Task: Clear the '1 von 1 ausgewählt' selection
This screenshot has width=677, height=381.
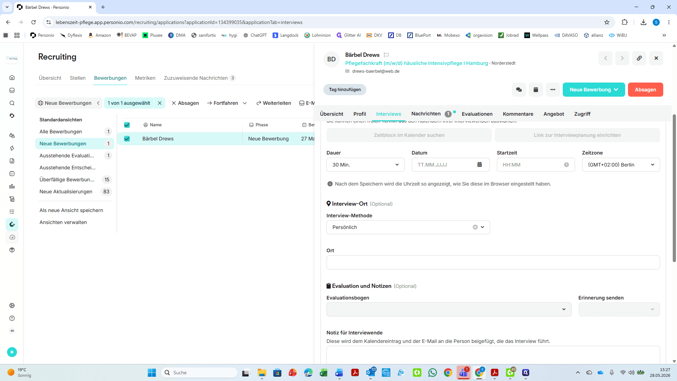Action: click(160, 103)
